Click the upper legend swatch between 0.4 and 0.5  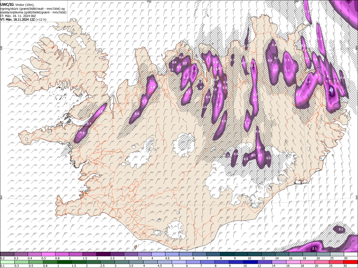pyautogui.click(x=34, y=254)
